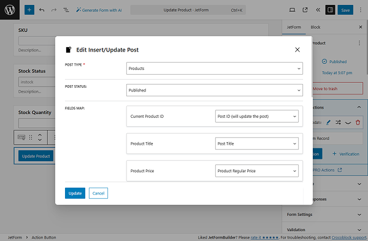Open Product Title field mapping dropdown
Viewport: 368px width, 241px height.
(257, 143)
